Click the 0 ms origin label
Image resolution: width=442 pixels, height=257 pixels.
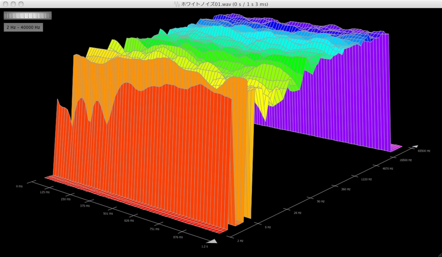tap(19, 186)
